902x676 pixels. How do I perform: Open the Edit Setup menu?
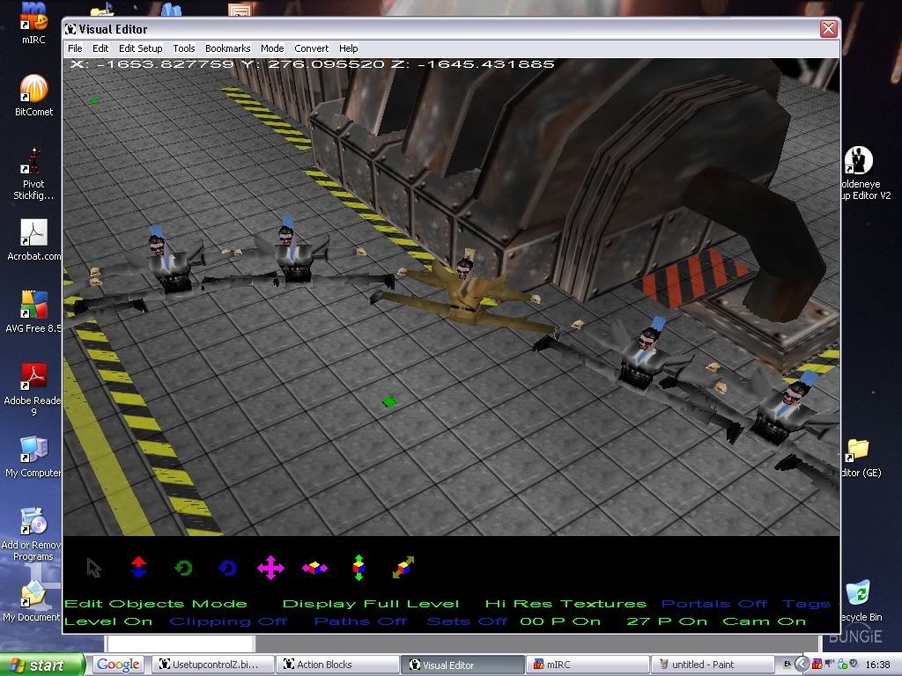click(x=140, y=48)
